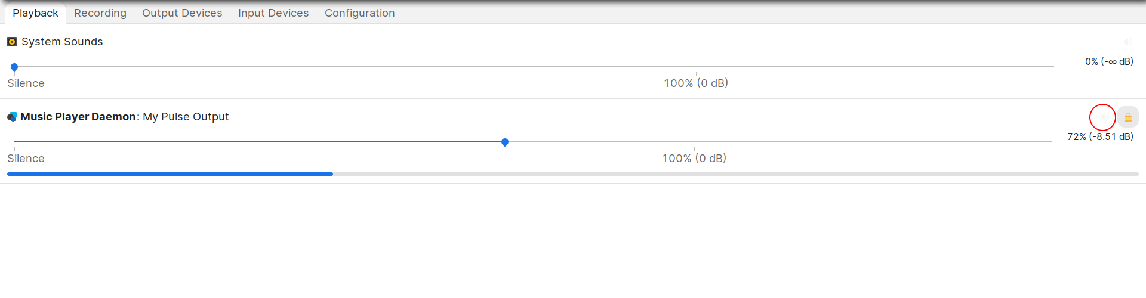
Task: Click the Playback tab
Action: 35,13
